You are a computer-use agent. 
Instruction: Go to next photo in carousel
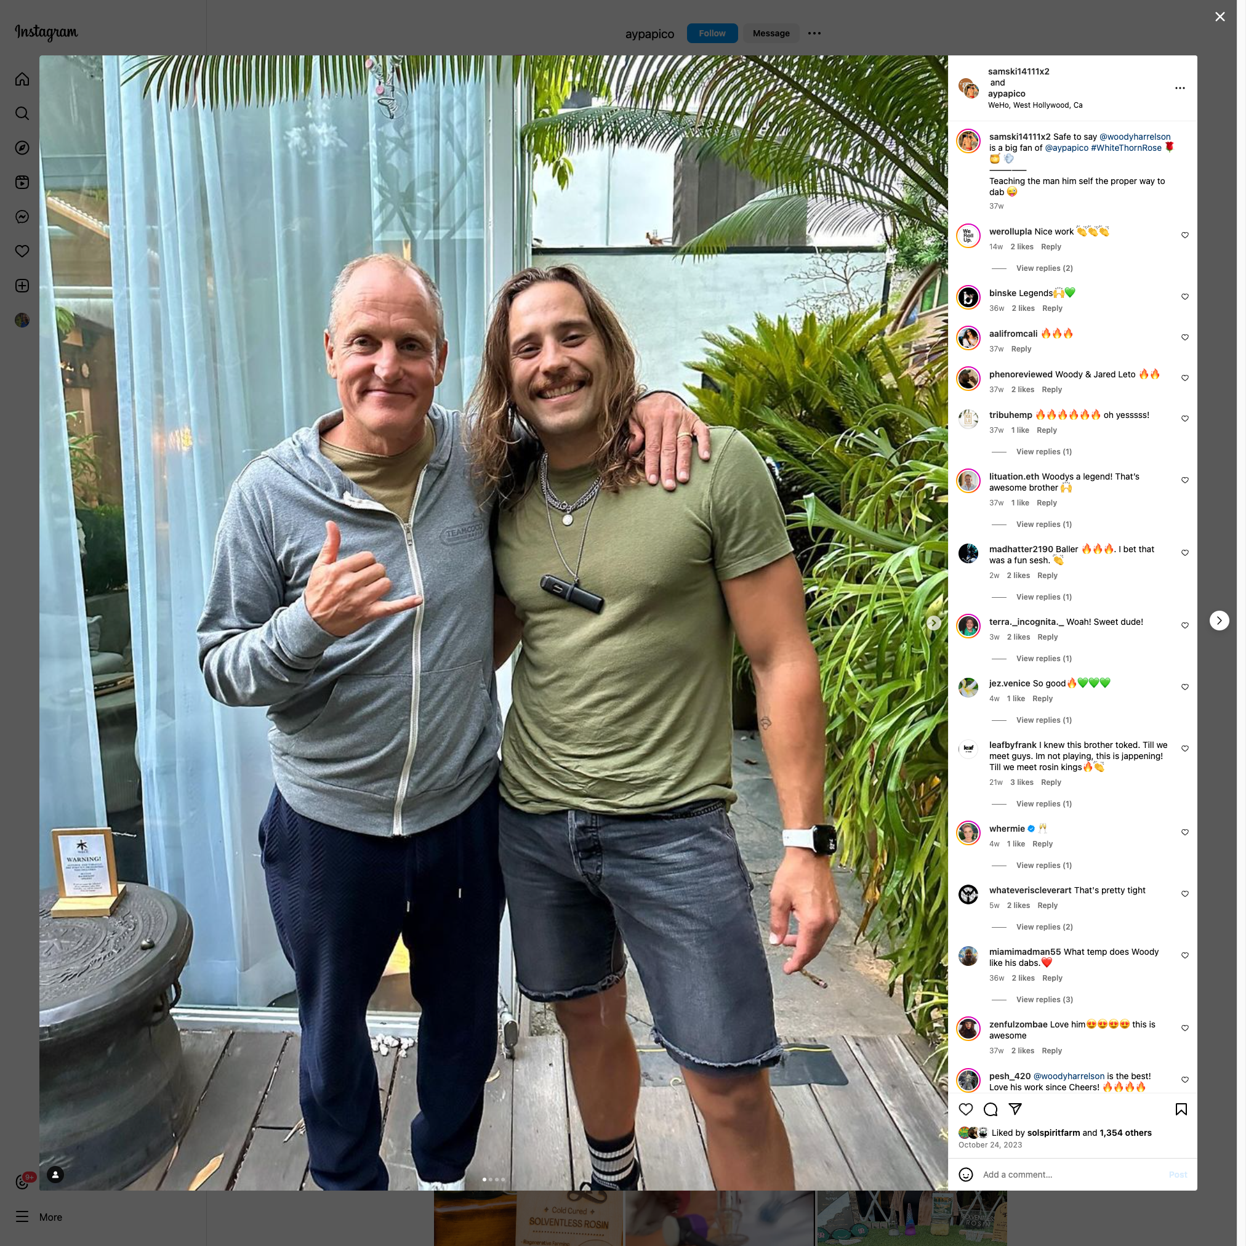(x=933, y=622)
